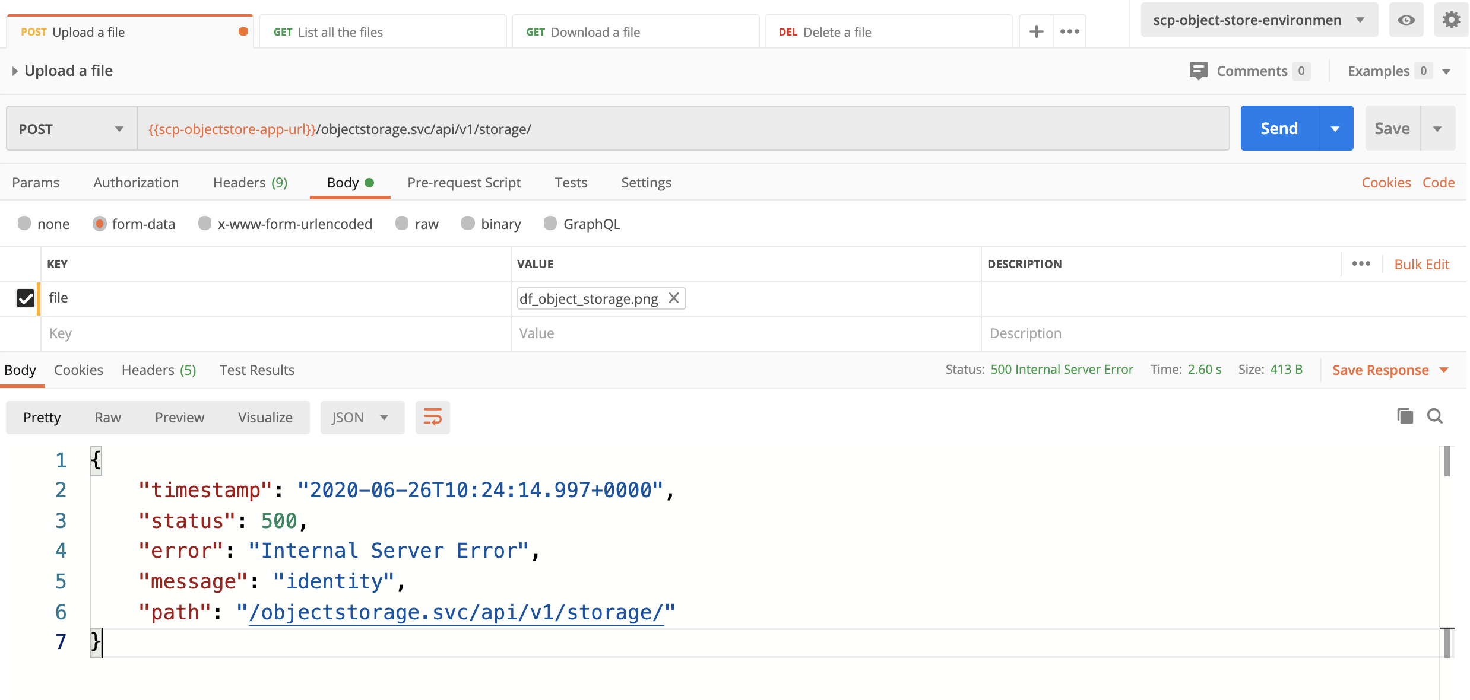
Task: Open the JSON response format dropdown
Action: tap(362, 417)
